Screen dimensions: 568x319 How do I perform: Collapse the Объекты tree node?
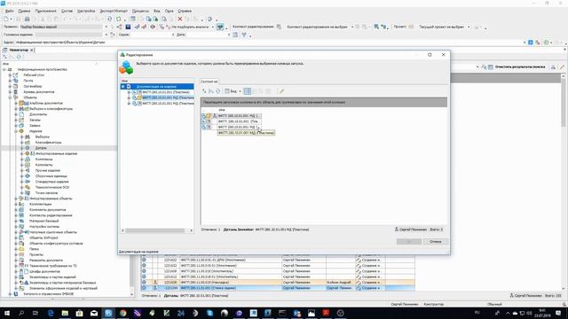[10, 97]
